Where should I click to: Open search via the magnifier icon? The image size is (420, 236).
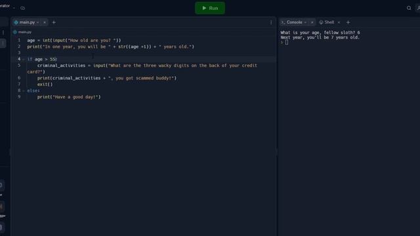(x=409, y=8)
